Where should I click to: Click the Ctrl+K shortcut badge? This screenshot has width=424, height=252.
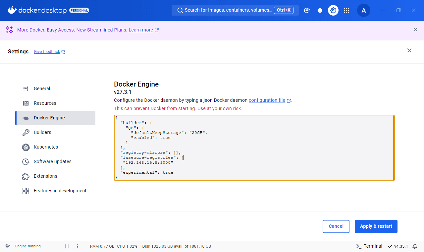click(x=284, y=10)
